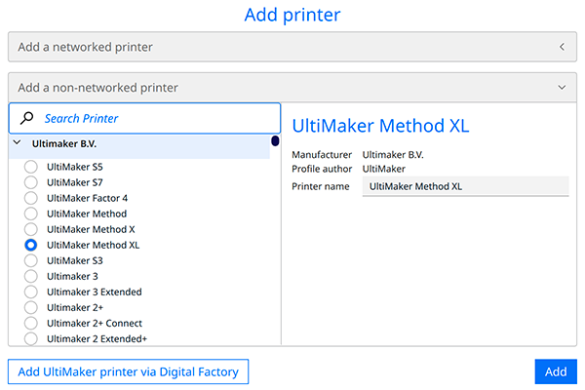Choose UltiMaker Factor 4 printer

31,198
